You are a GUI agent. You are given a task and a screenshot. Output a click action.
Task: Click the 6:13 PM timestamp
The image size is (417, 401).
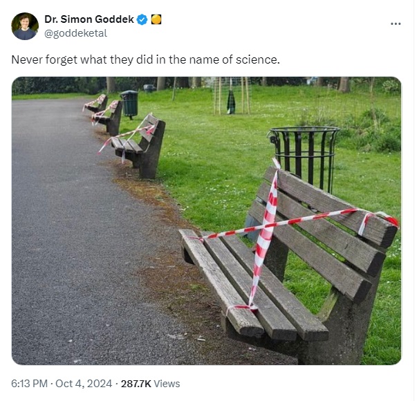tap(29, 384)
